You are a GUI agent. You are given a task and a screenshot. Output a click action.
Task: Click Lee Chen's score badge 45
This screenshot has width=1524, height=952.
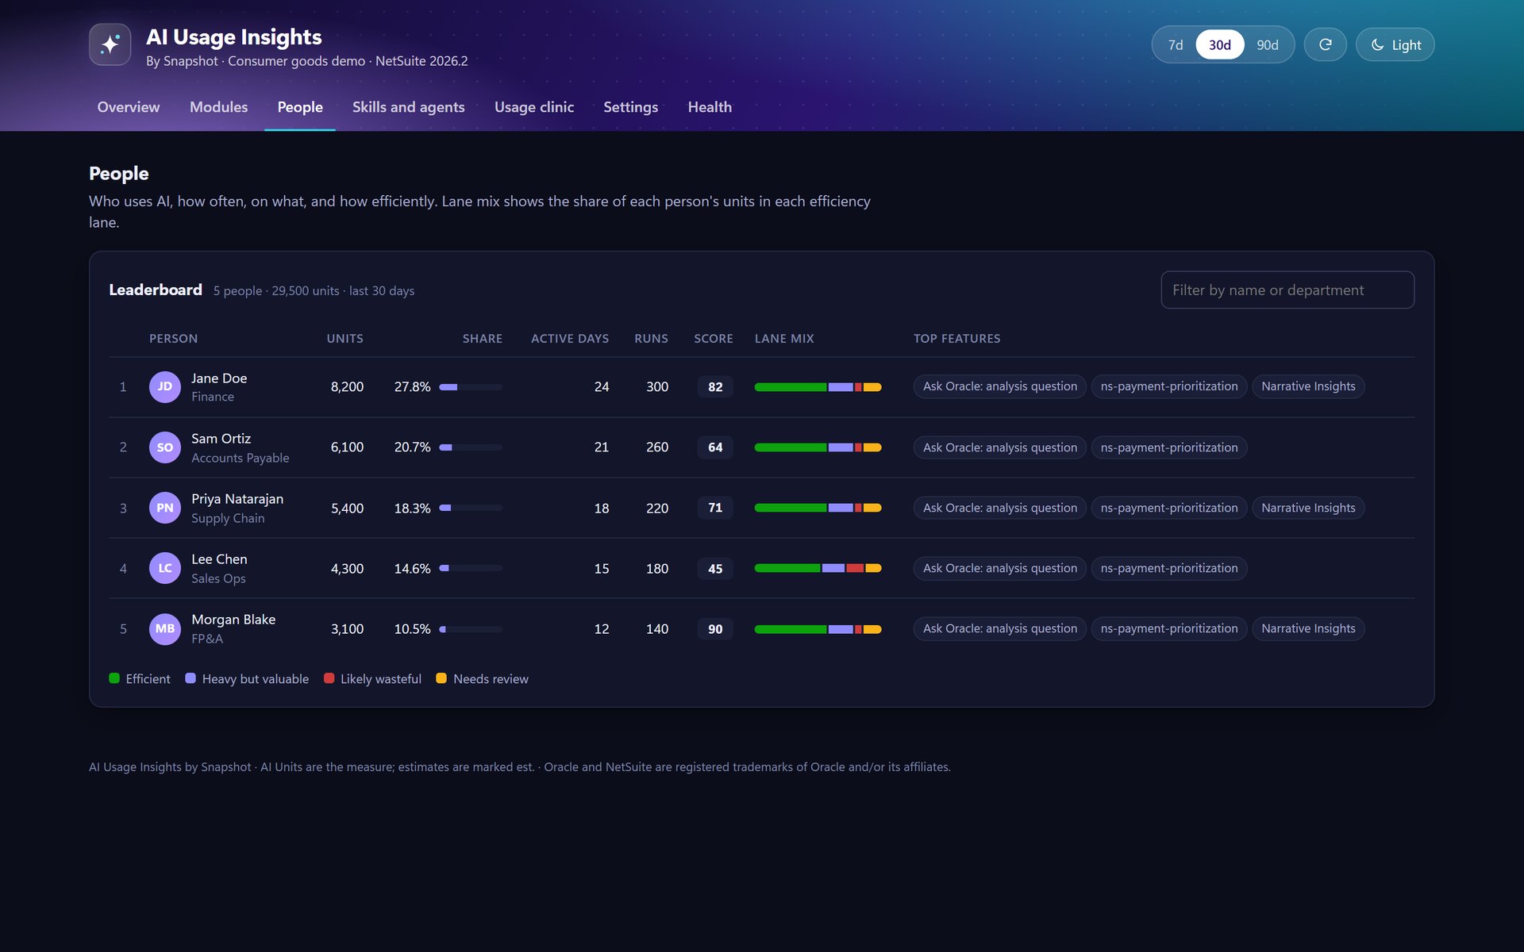(715, 569)
